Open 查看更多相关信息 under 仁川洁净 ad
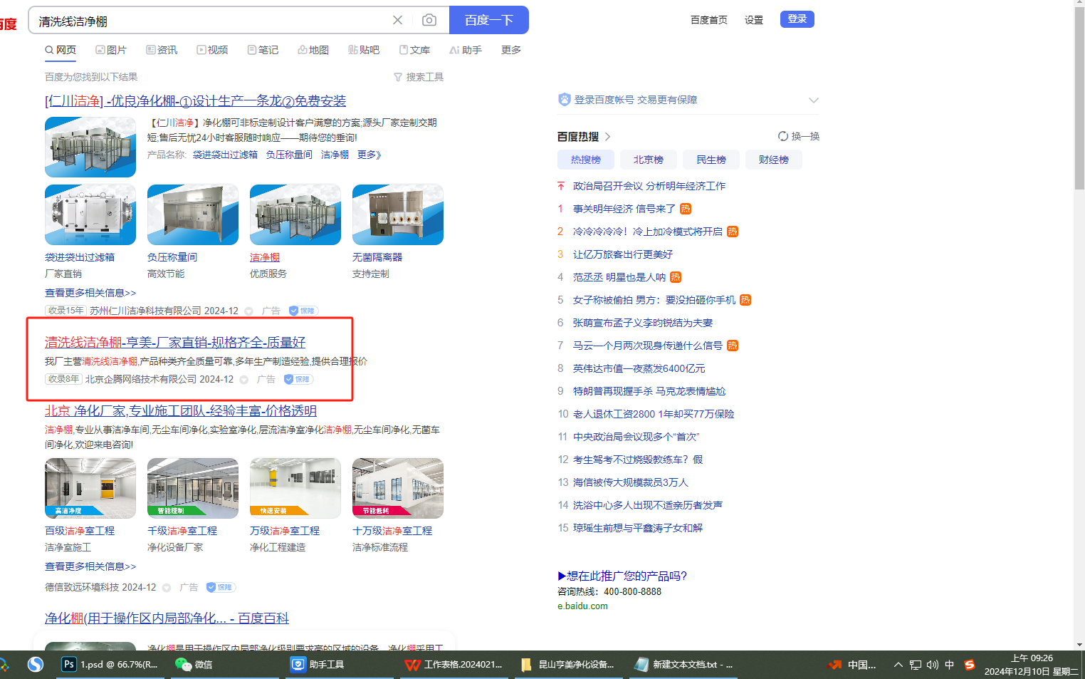The height and width of the screenshot is (679, 1085). (90, 293)
